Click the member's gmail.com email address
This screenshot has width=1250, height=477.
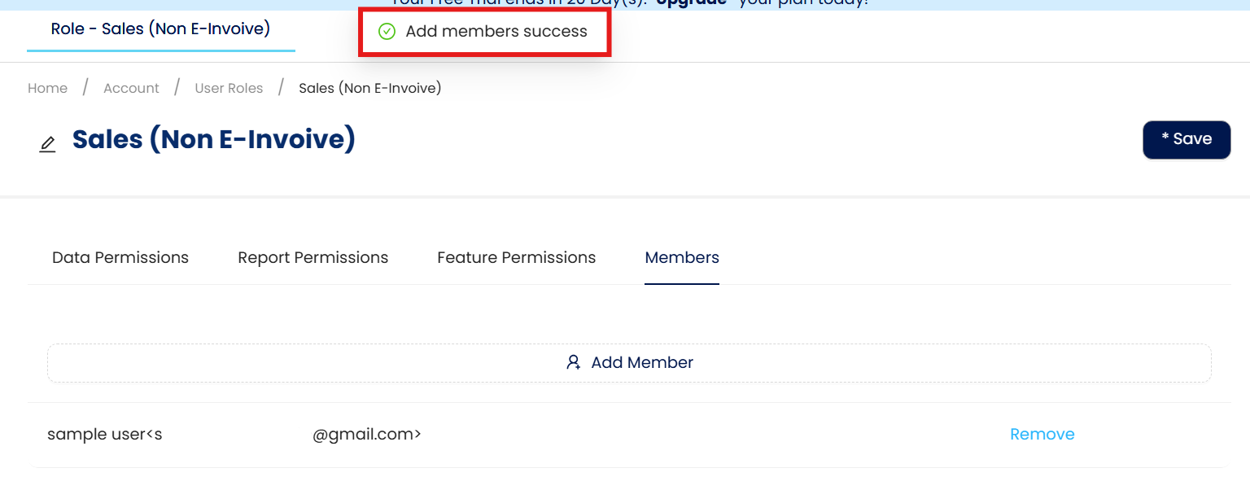point(366,435)
